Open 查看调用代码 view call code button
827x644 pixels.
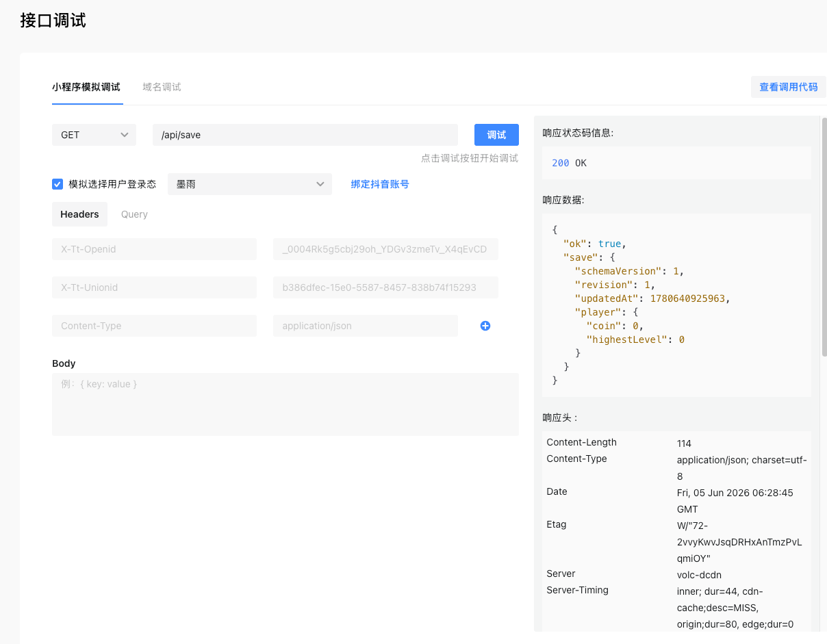click(789, 87)
